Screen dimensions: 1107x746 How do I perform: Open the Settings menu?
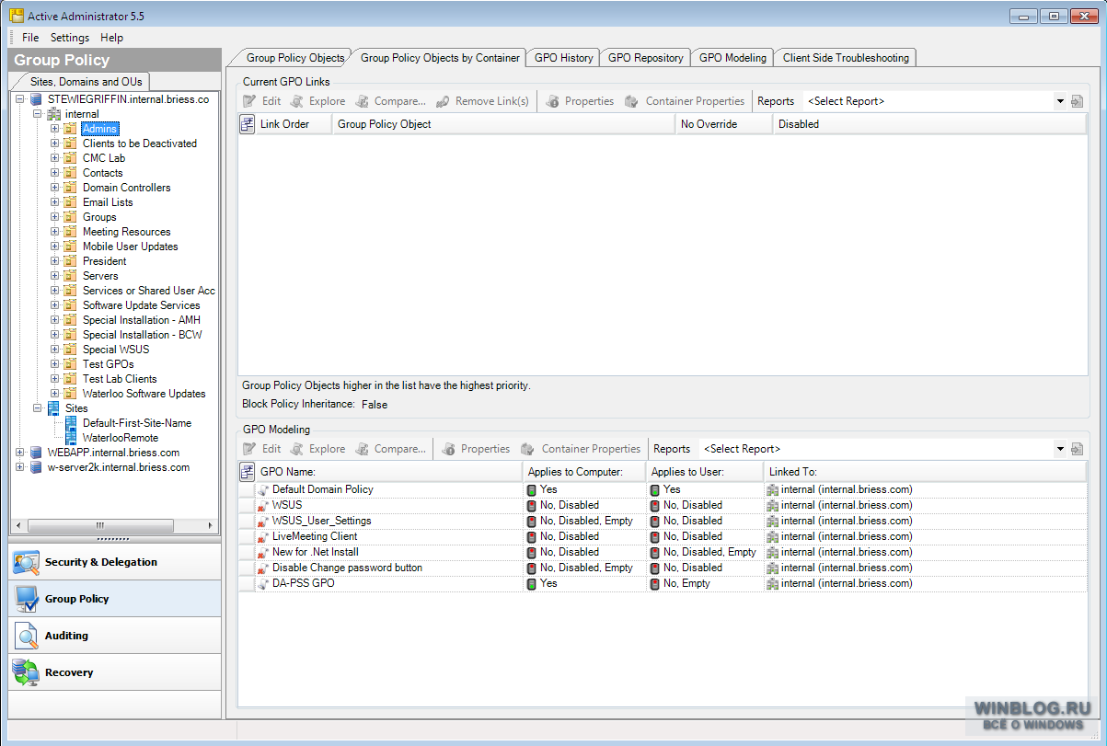(70, 38)
